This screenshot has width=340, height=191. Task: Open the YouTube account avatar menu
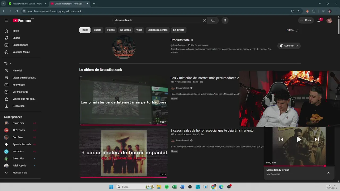[329, 20]
